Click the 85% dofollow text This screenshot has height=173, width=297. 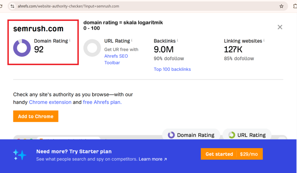[x=239, y=59]
